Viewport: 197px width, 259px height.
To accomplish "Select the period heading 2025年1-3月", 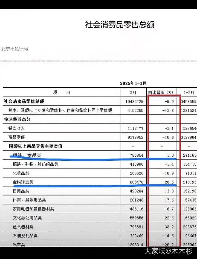I will coord(134,83).
